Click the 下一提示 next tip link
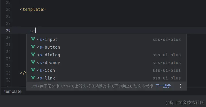Viewport: 206px width, 107px height. coord(163,86)
